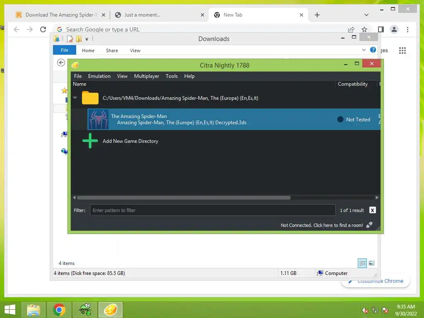Open File Explorer from taskbar
This screenshot has width=424, height=318.
click(33, 310)
